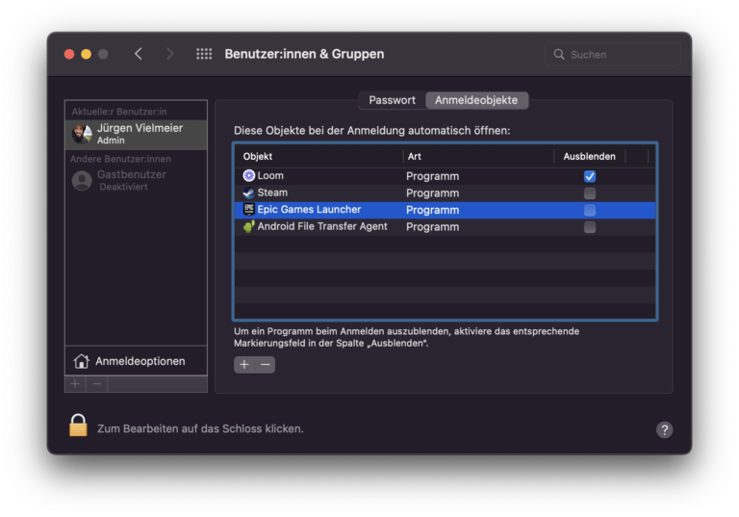
Task: Click the Steam app icon
Action: tap(249, 193)
